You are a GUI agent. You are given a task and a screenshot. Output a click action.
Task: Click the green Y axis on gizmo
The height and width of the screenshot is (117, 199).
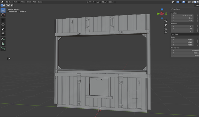(x=158, y=14)
